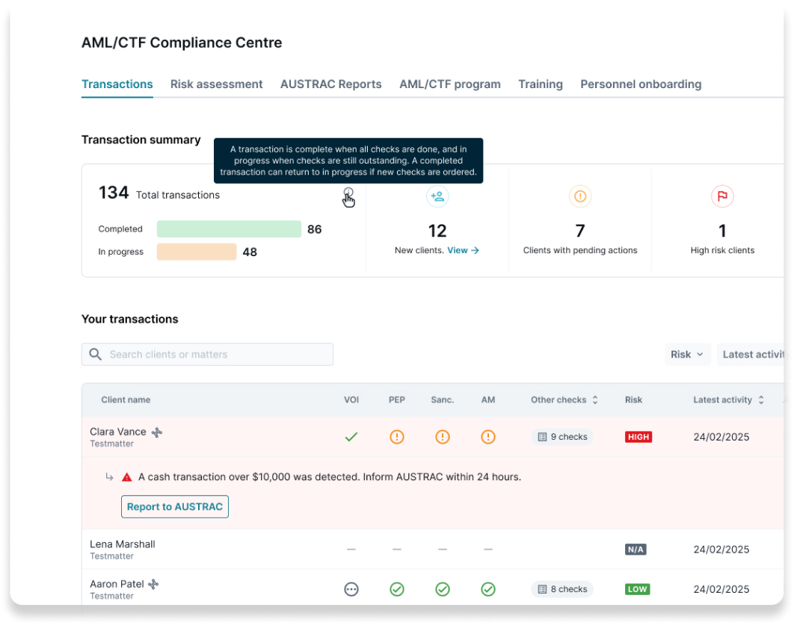Click the high risk clients flag icon
The image size is (794, 625).
(722, 196)
